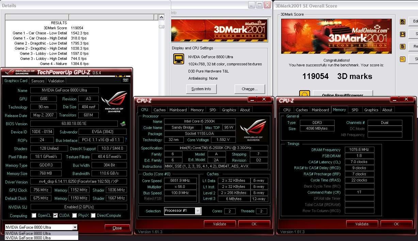The image size is (418, 241).
Task: Click the monitor icon in Display and CPU Settings
Action: point(179,59)
